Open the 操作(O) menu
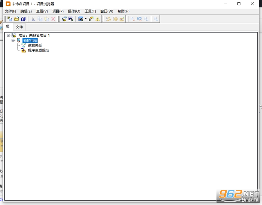This screenshot has width=262, height=205. 74,11
